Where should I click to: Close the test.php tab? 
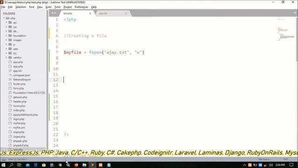pos(90,14)
